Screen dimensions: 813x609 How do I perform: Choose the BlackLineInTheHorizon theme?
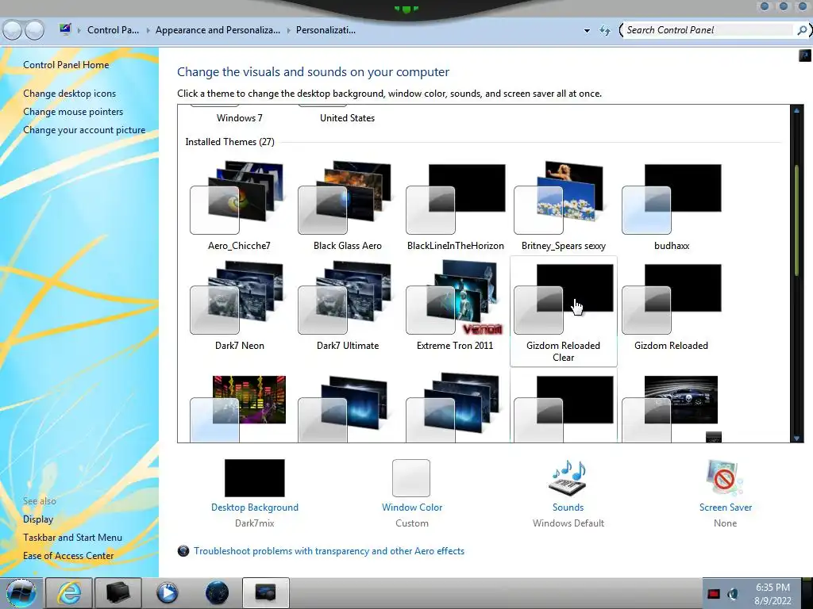pos(455,206)
